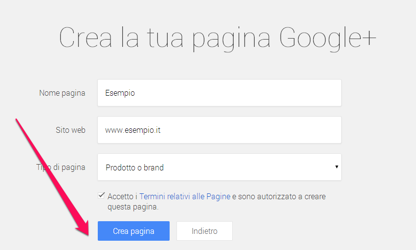Click the Nome pagina input field

(x=219, y=93)
